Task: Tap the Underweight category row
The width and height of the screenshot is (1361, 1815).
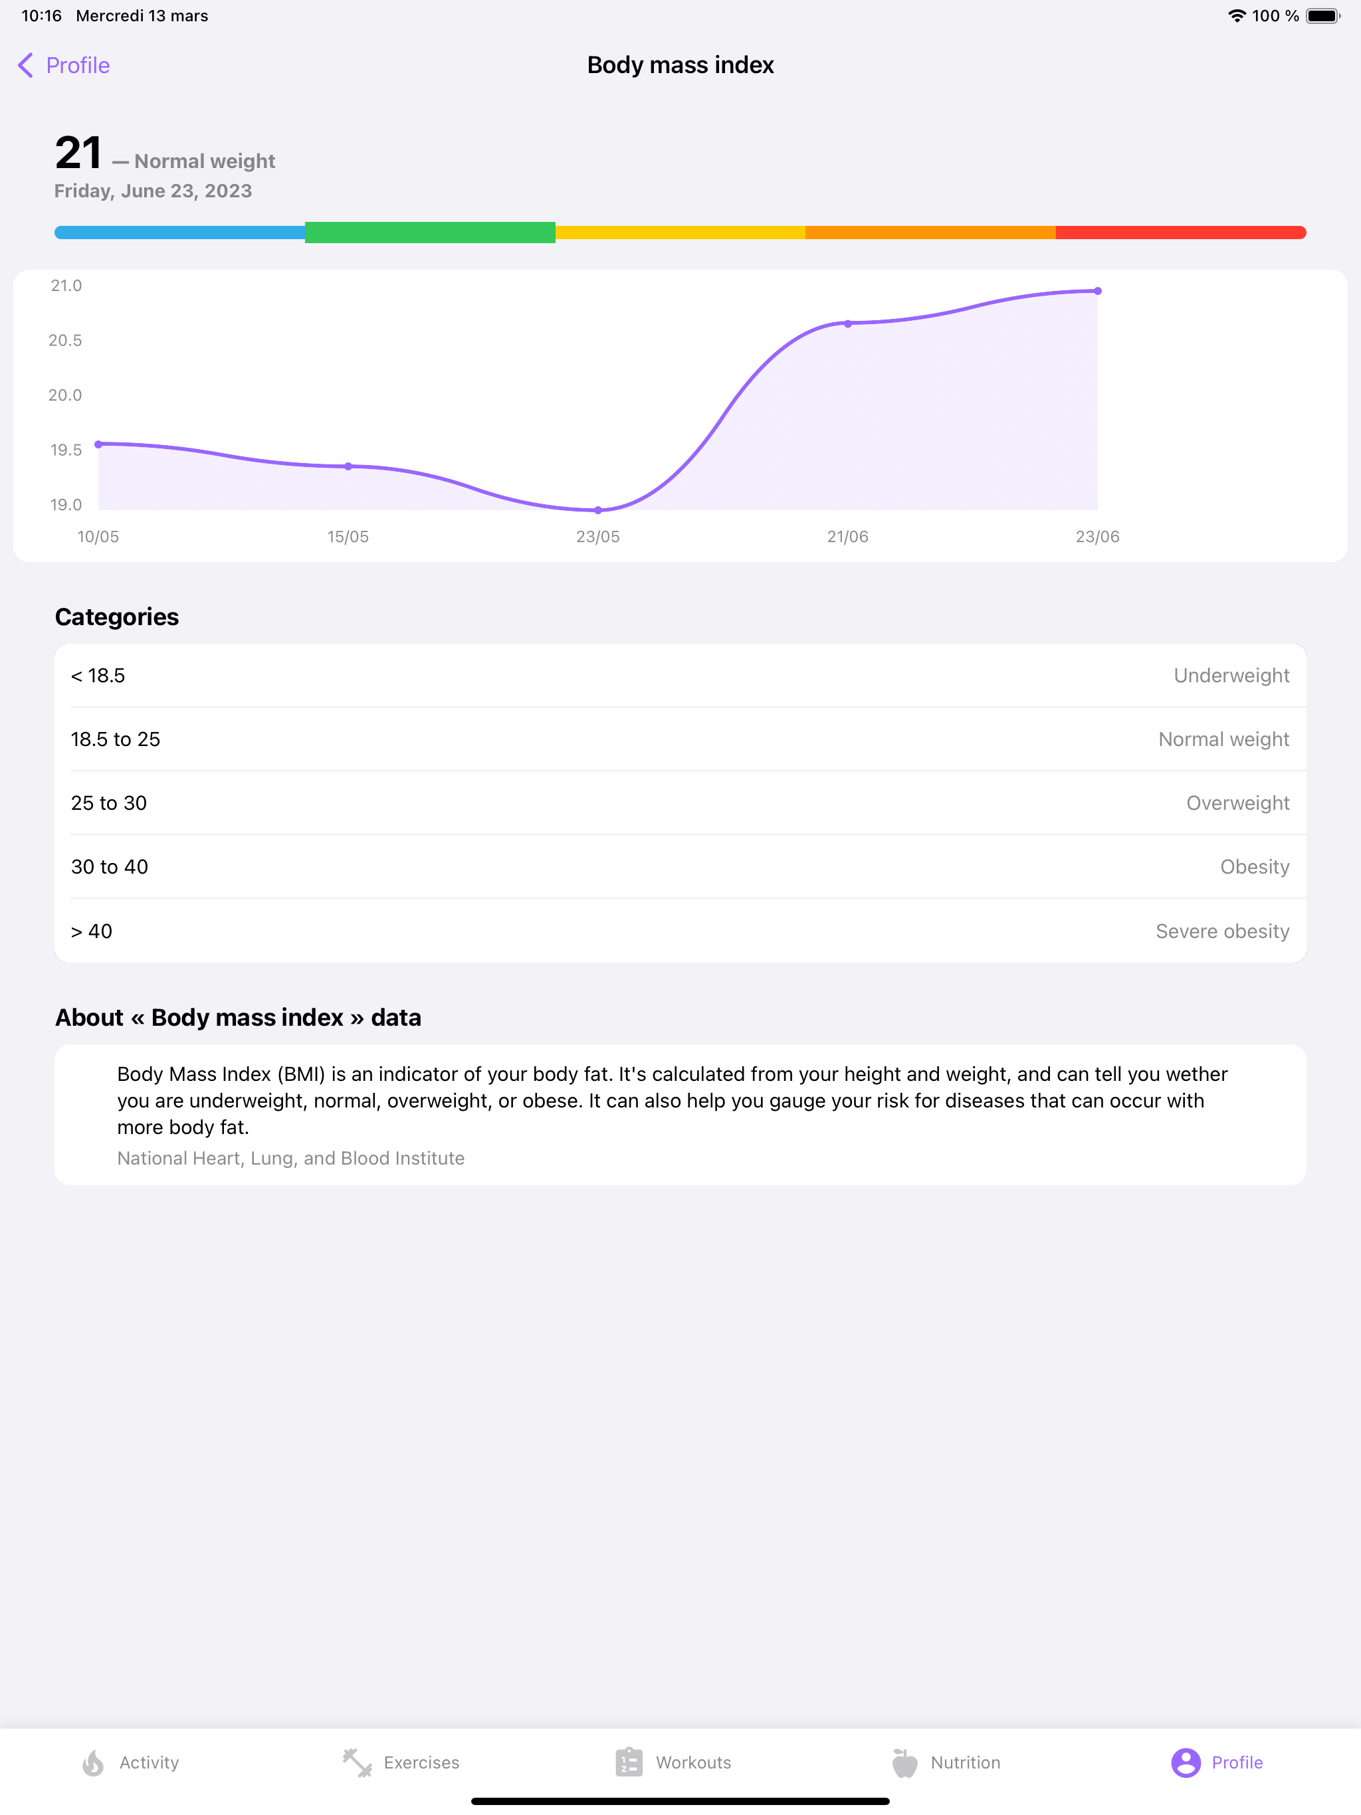Action: 680,675
